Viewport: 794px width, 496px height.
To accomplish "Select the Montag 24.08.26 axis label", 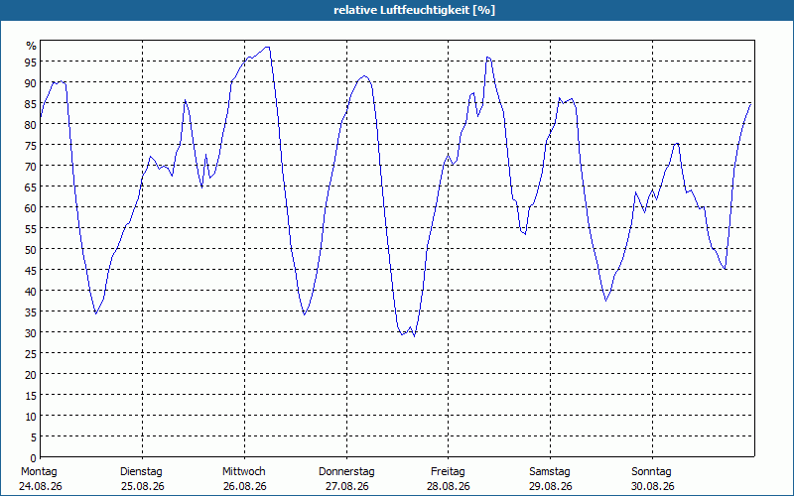I will [41, 479].
